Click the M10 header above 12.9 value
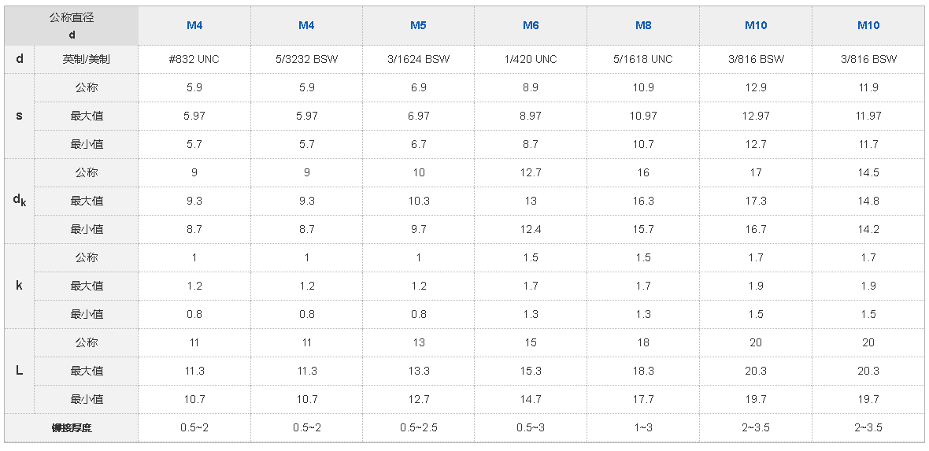Screen dimensions: 929x451 pos(756,25)
